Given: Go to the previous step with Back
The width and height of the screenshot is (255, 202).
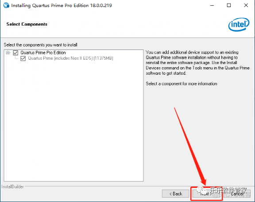Looking at the screenshot, I should [x=175, y=194].
